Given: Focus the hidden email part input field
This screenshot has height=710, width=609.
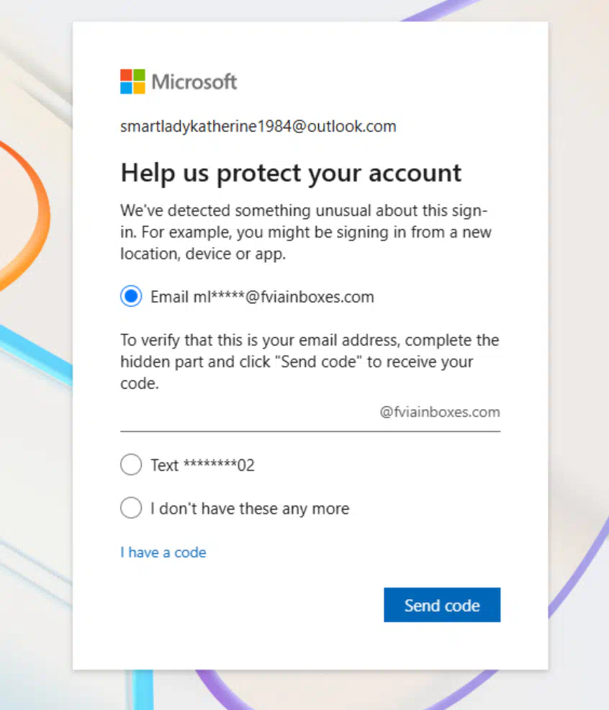Looking at the screenshot, I should [x=249, y=412].
